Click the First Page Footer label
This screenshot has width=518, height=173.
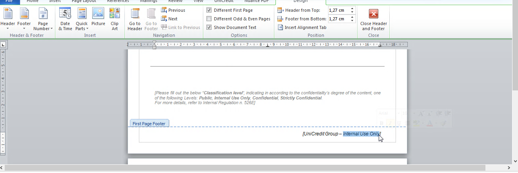149,124
